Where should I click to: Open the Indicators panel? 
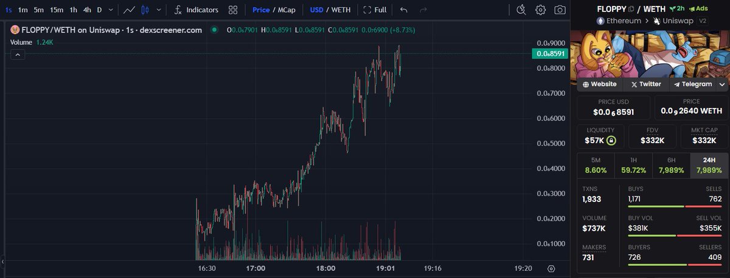[x=196, y=10]
